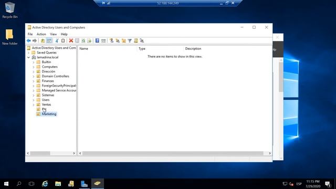This screenshot has height=189, width=336.
Task: Open the notification center icon
Action: coord(328,184)
